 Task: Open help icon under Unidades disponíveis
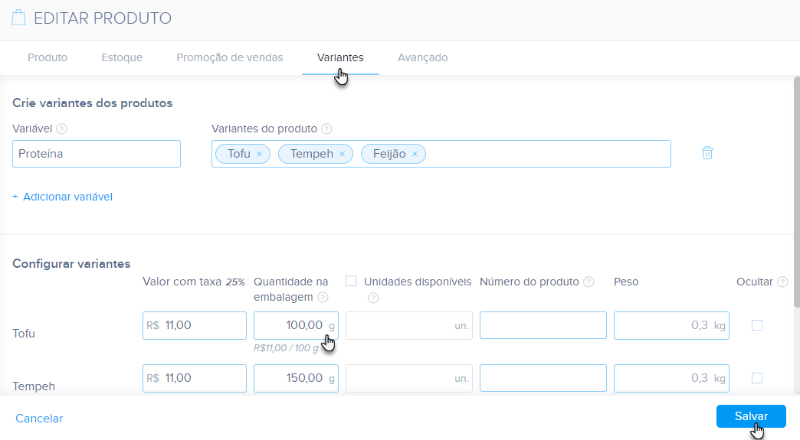pos(373,298)
